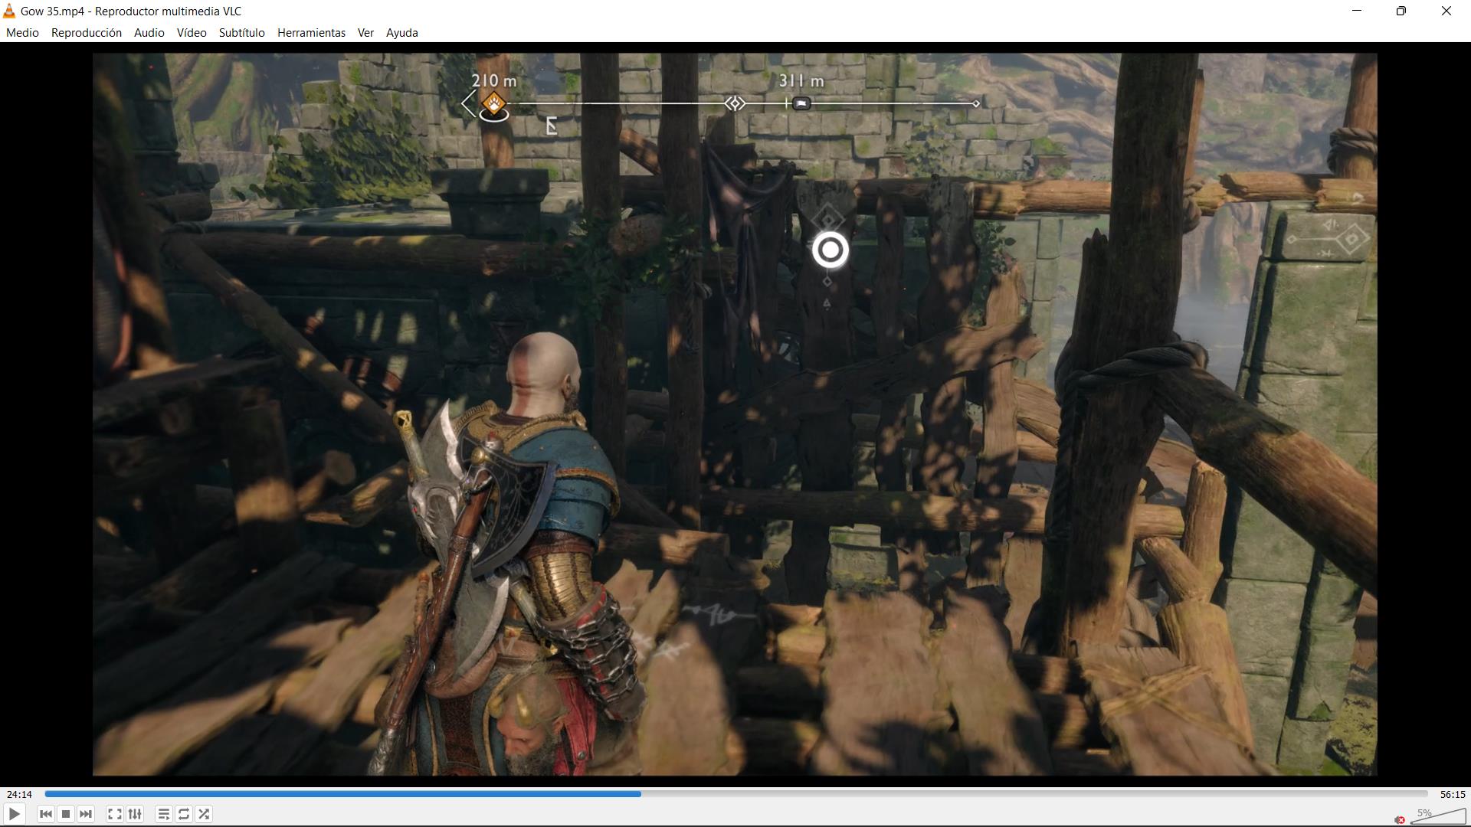Seek in the video progress bar
1471x827 pixels.
click(x=736, y=794)
